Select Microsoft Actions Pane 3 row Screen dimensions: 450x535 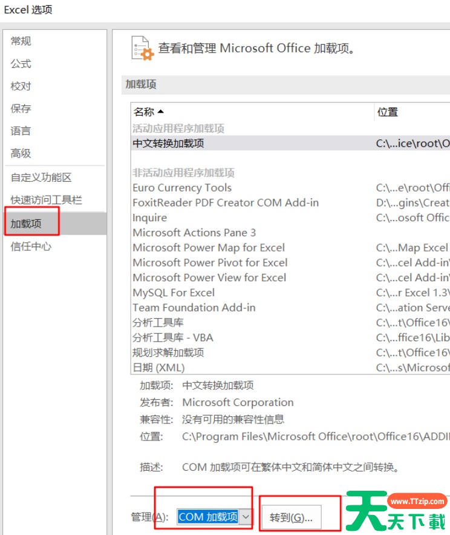pos(290,233)
